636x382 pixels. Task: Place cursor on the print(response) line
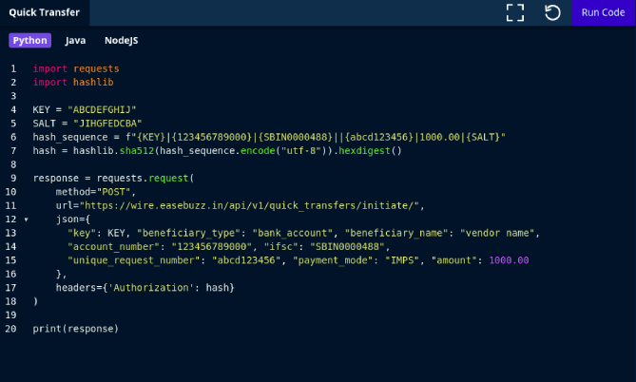(75, 328)
